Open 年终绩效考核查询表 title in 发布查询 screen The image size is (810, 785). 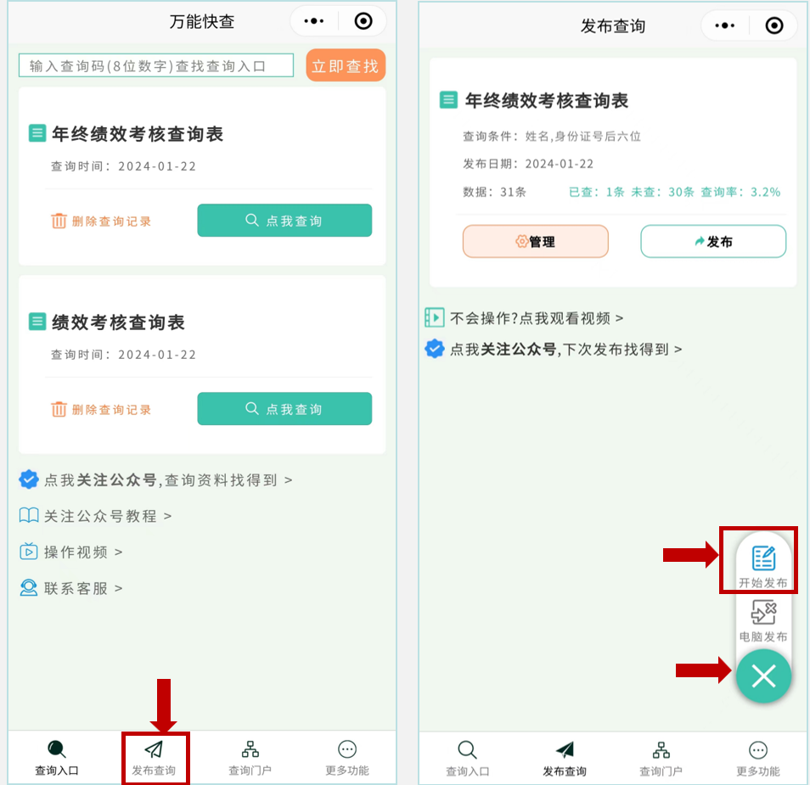(547, 100)
